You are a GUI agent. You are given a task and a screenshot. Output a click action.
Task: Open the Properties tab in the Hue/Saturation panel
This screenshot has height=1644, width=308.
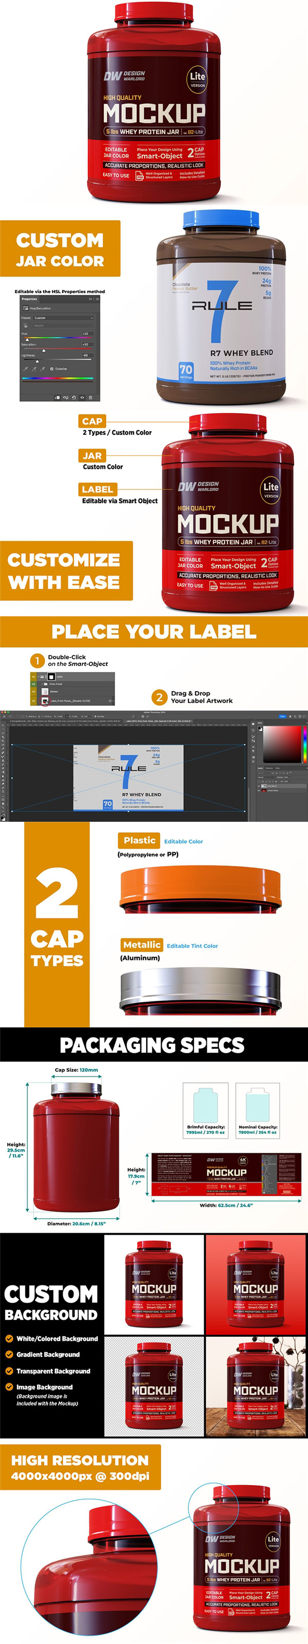click(x=29, y=299)
